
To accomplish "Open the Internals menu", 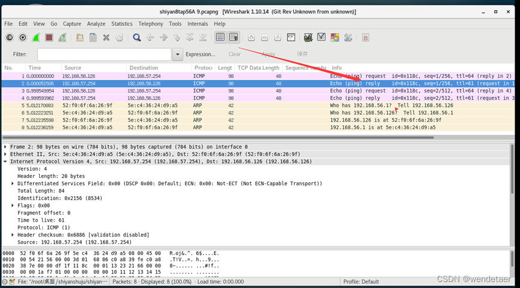I will 198,24.
